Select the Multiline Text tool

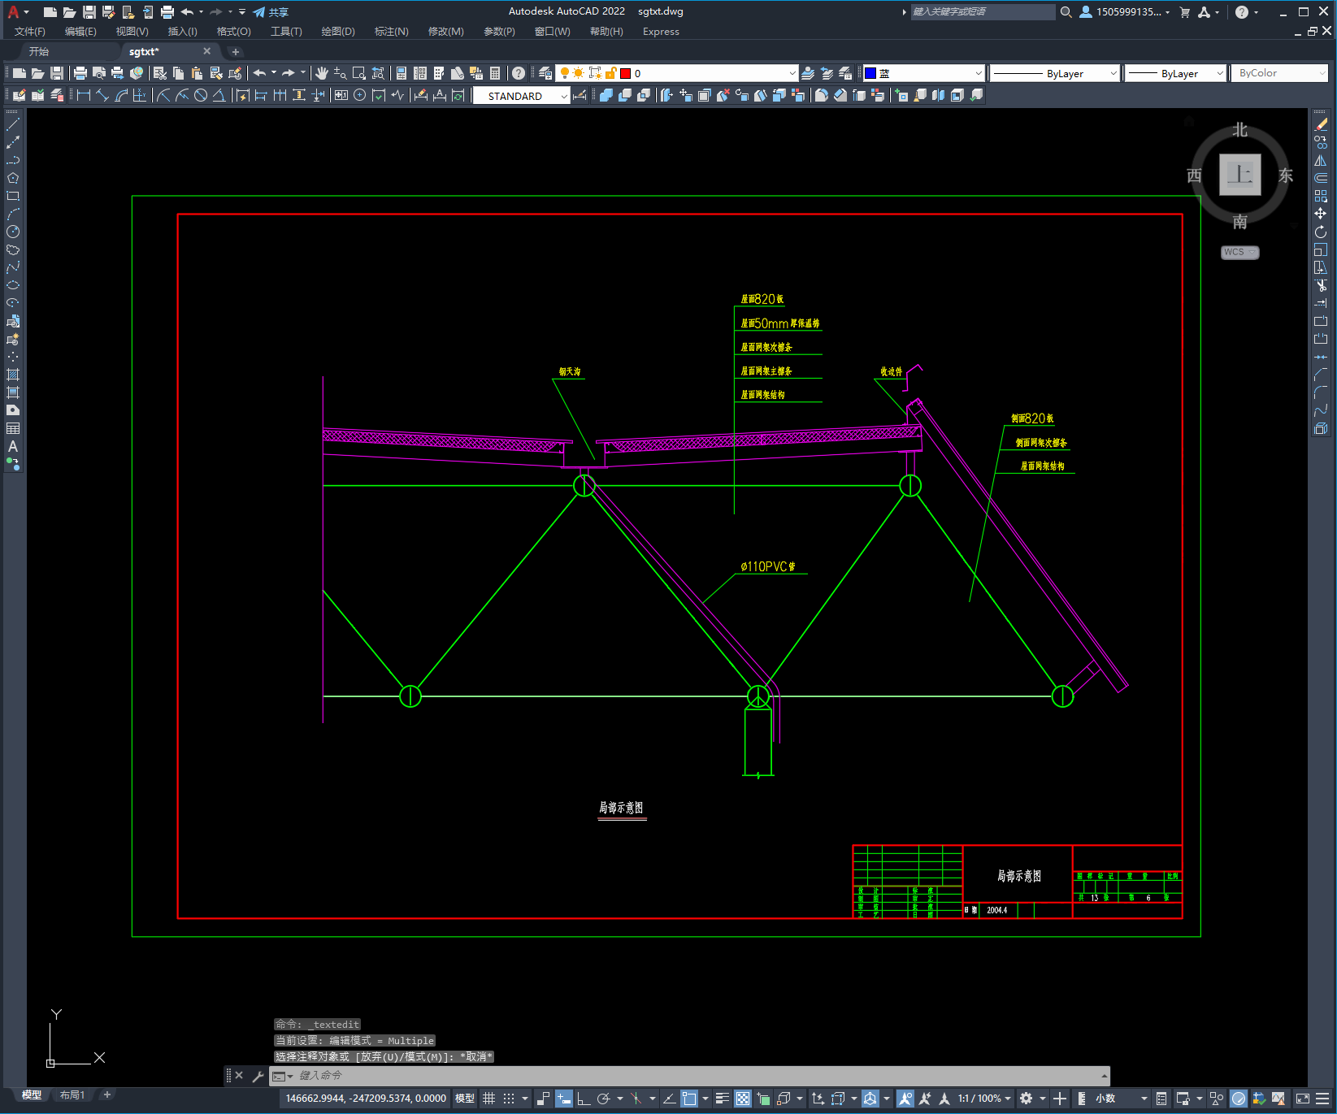click(13, 446)
